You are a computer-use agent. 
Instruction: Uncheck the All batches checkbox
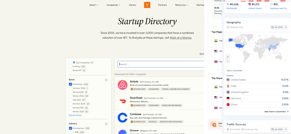(70, 84)
